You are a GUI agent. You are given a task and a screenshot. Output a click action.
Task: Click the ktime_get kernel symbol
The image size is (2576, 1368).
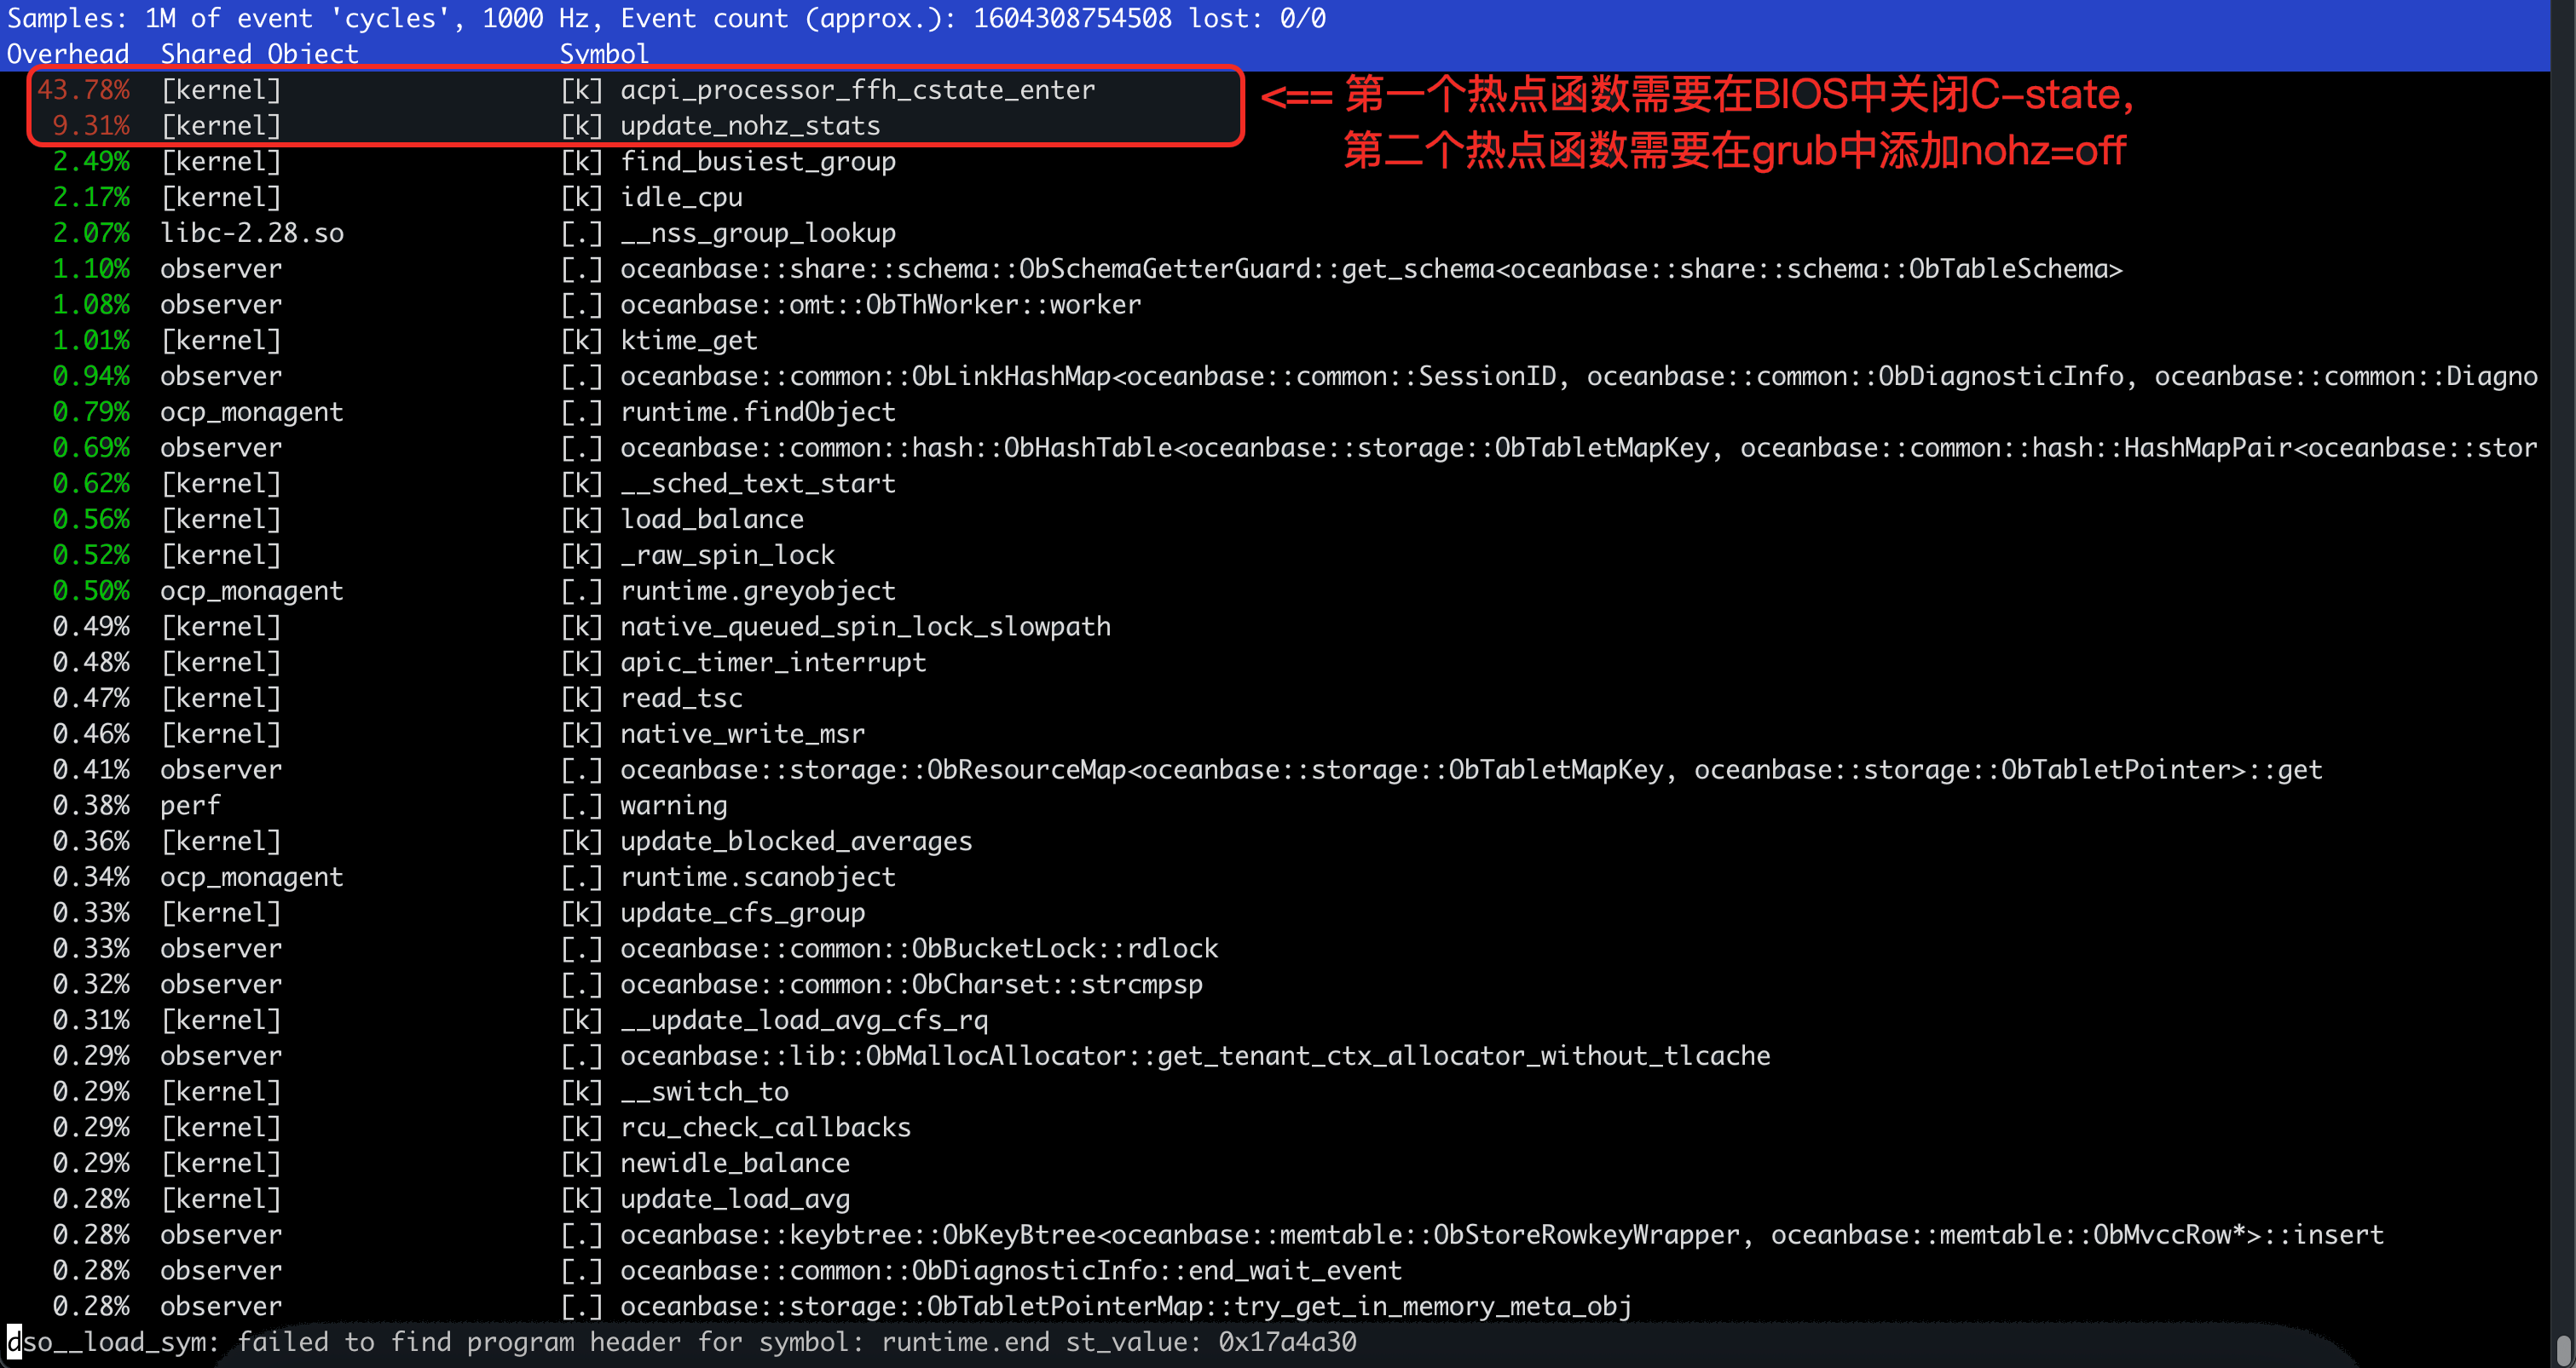(689, 341)
